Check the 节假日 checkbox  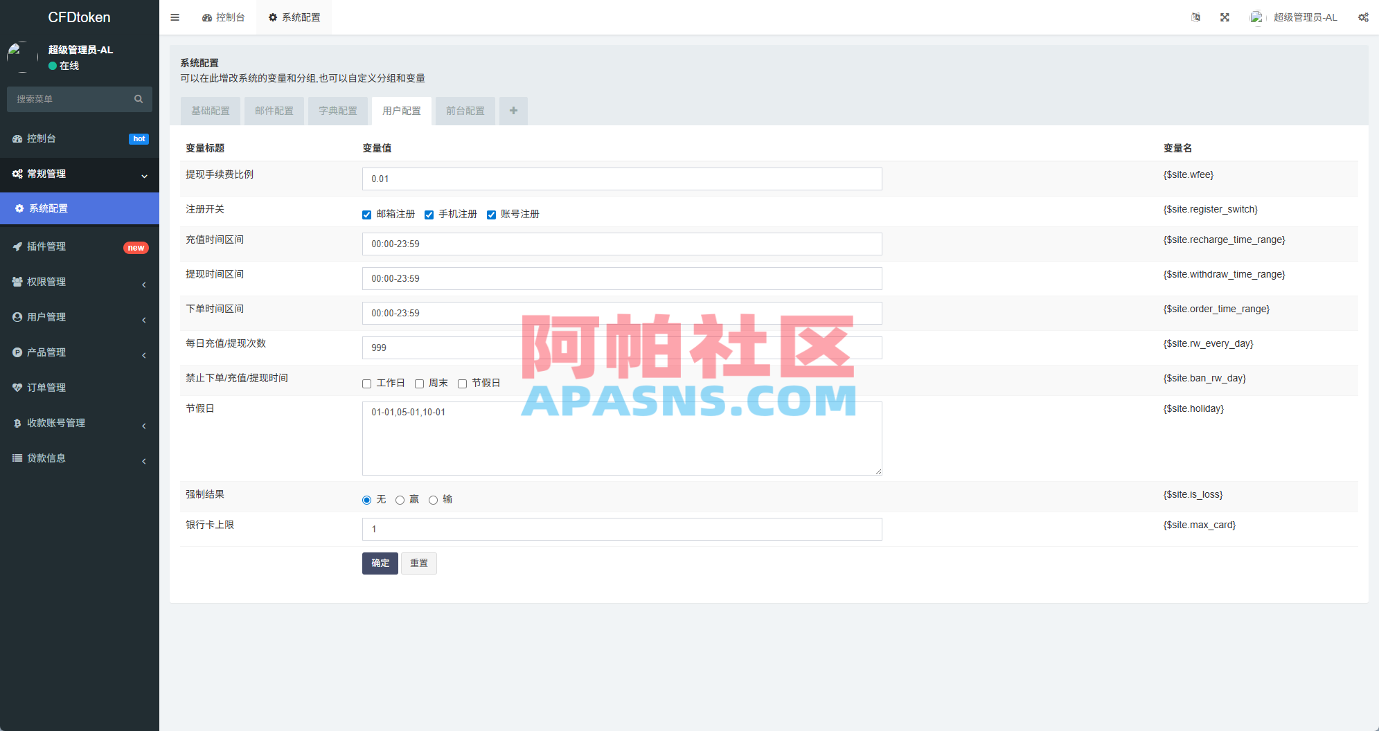(463, 383)
